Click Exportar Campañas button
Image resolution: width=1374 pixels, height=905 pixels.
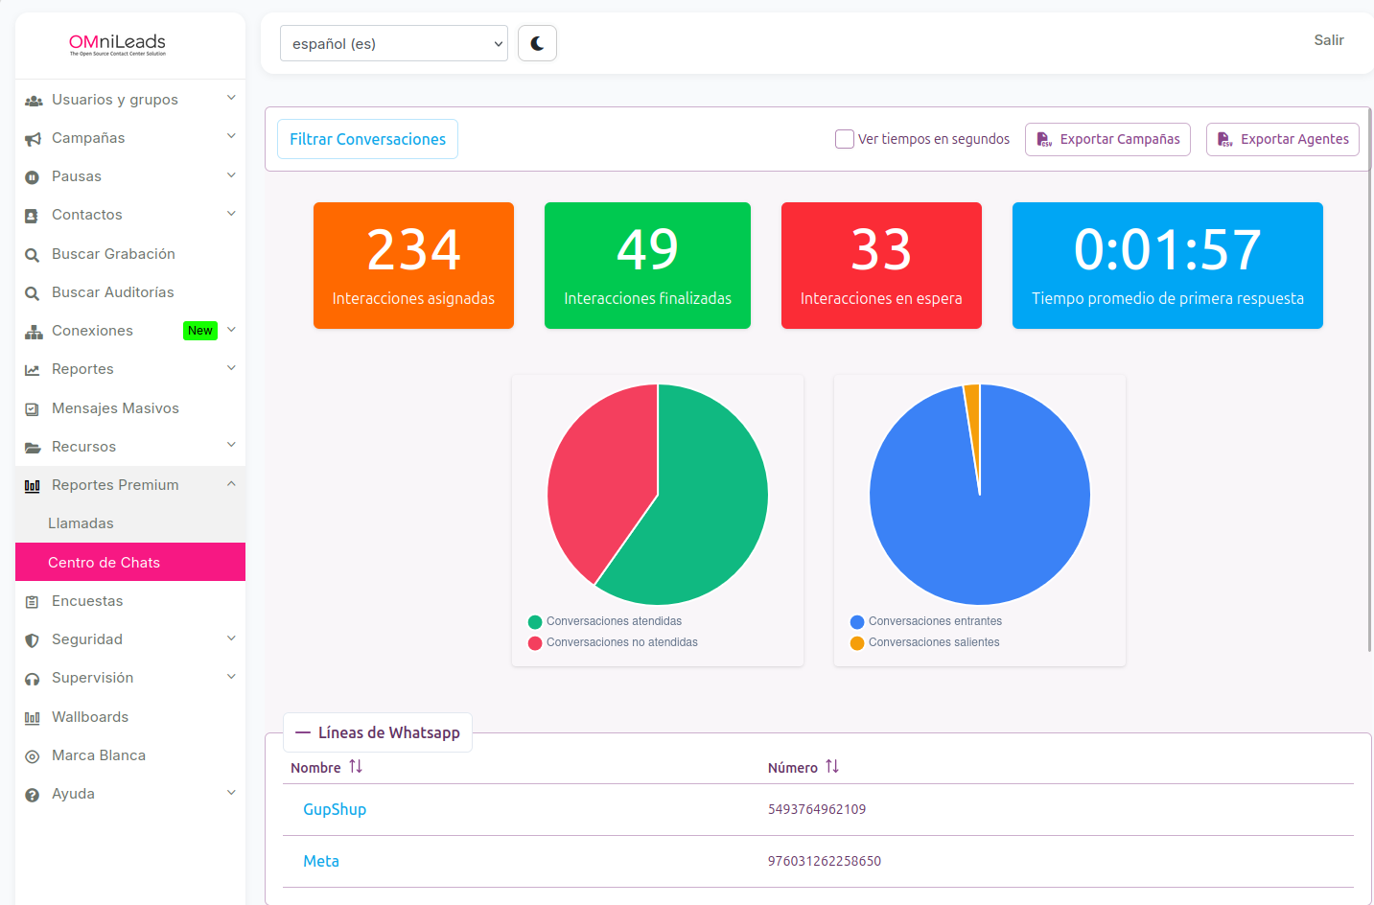[1107, 139]
